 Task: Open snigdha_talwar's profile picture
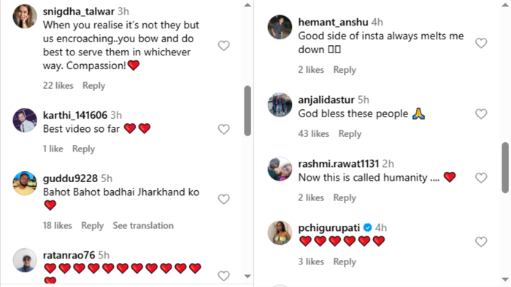[x=25, y=17]
